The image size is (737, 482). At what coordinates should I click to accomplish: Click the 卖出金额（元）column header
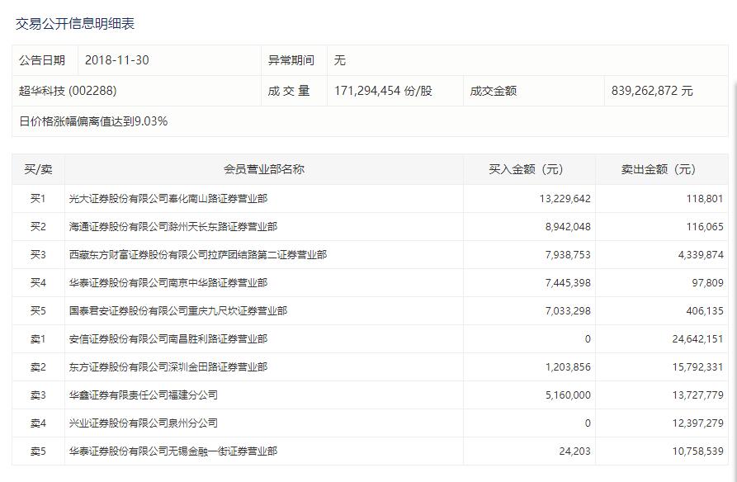(659, 169)
